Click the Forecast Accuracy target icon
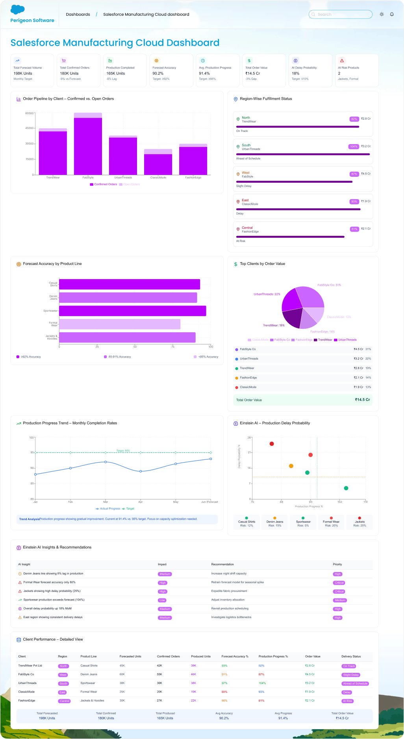 point(156,61)
